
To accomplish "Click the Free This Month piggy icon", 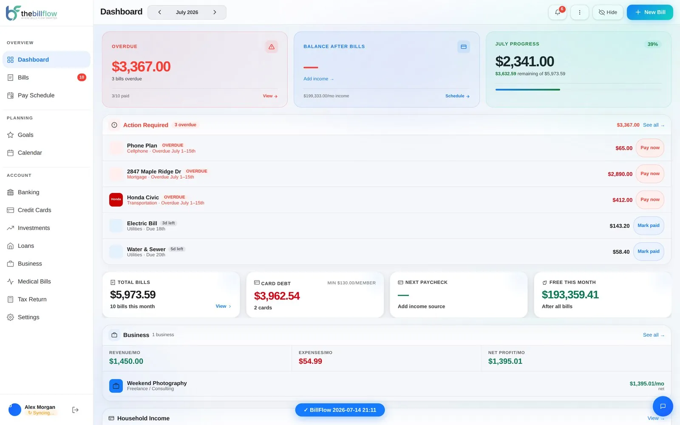I will pos(544,283).
